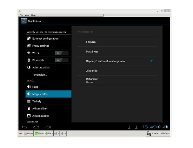Click Rotate (1024x768) button

click(158, 134)
